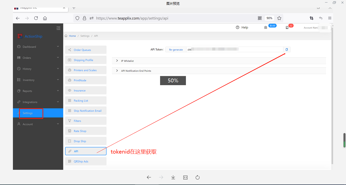
Task: Reload the page with refresh icon
Action: click(36, 18)
